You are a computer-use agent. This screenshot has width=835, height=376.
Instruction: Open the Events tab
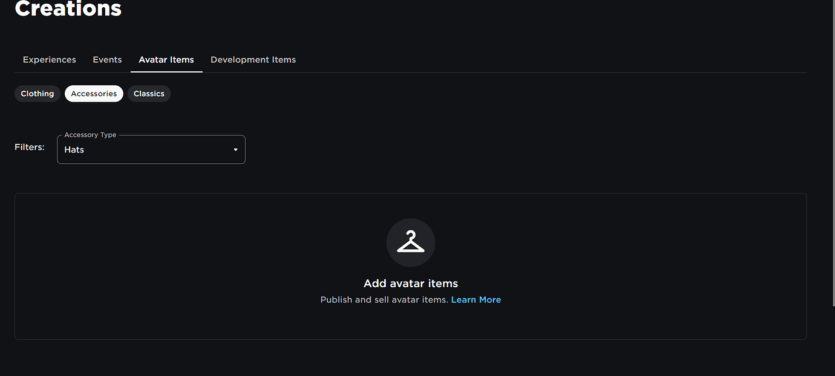(107, 59)
